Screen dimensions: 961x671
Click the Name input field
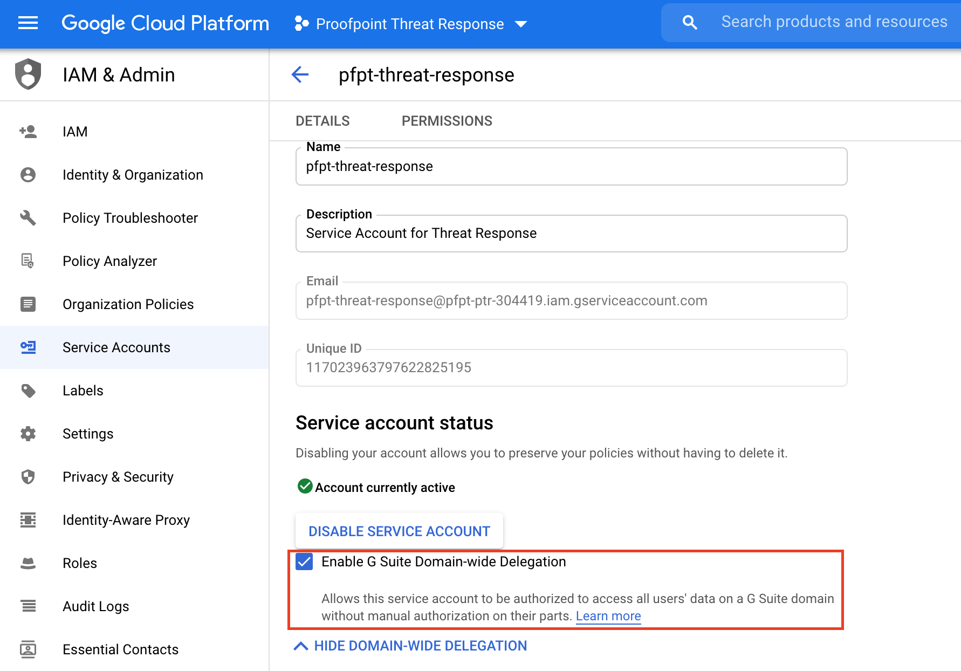(x=571, y=167)
